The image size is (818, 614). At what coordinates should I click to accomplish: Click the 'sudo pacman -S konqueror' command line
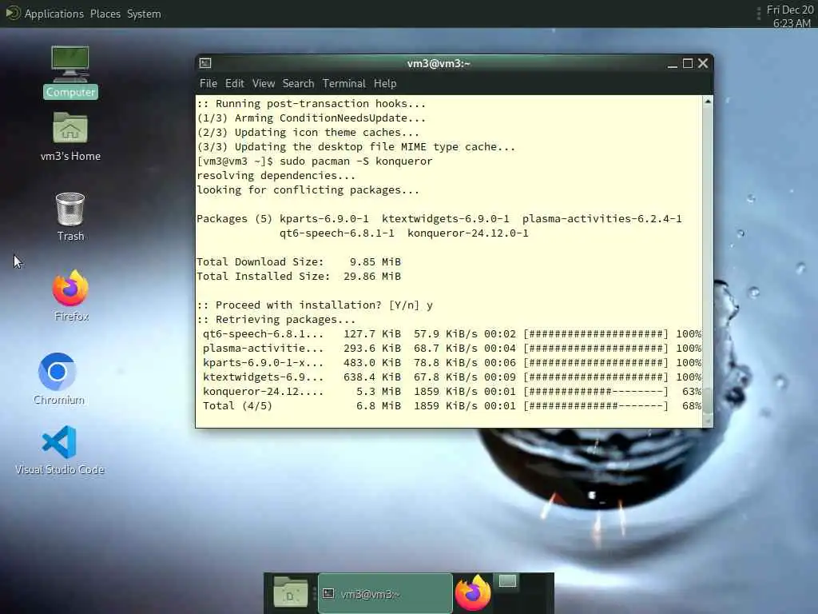315,161
